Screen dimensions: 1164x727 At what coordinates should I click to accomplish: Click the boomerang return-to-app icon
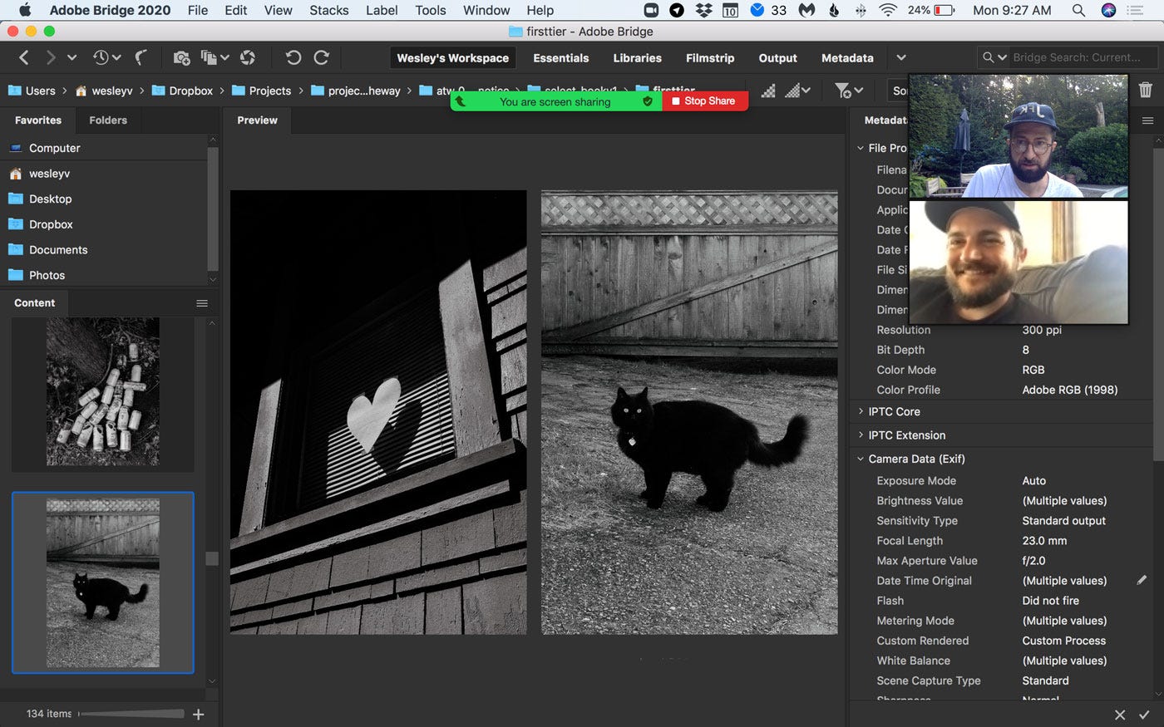coord(141,57)
